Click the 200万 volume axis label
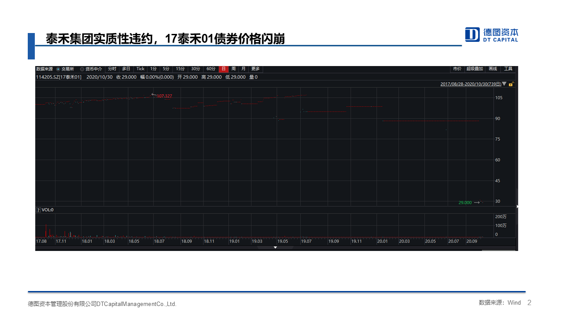The width and height of the screenshot is (564, 317). 501,217
